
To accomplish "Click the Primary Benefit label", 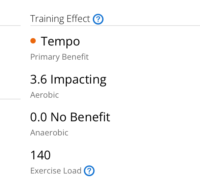I will (59, 57).
